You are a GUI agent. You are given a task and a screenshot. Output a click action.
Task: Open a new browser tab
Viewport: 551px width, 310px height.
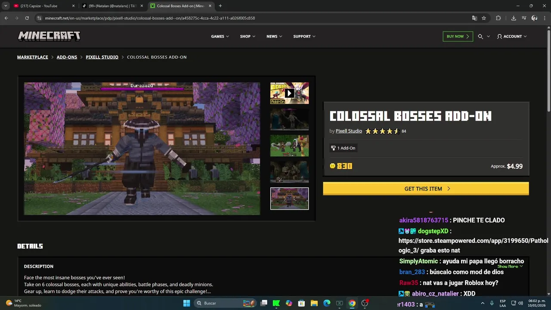[220, 6]
